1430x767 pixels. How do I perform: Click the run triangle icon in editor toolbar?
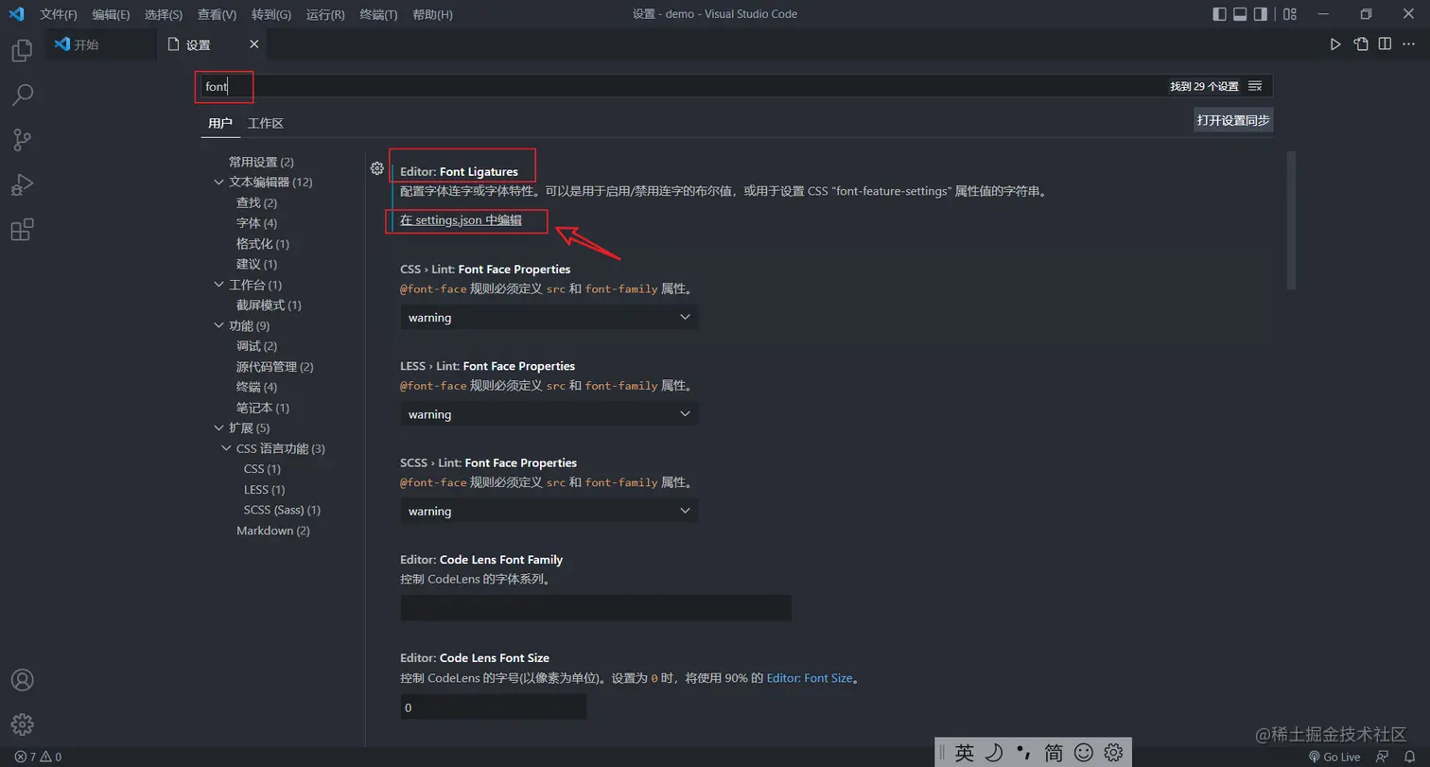click(1335, 44)
